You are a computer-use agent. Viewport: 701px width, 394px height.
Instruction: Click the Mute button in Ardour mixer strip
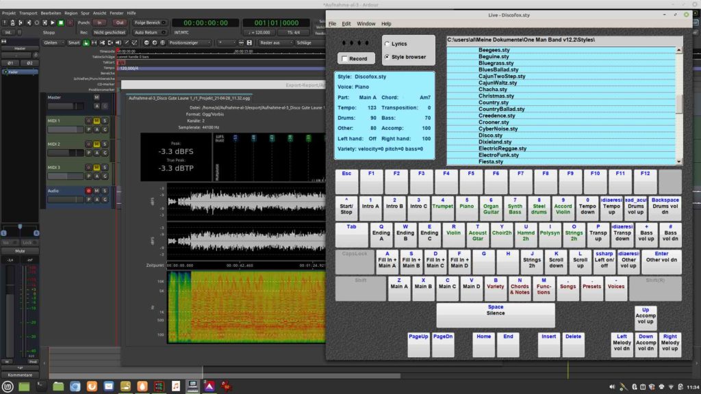pos(20,251)
